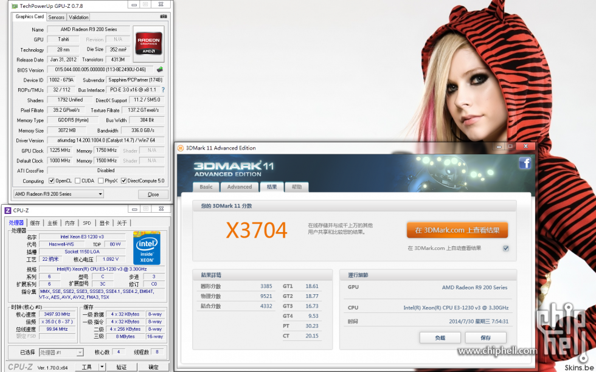Open the CPU-Z processor selection dropdown

click(61, 352)
